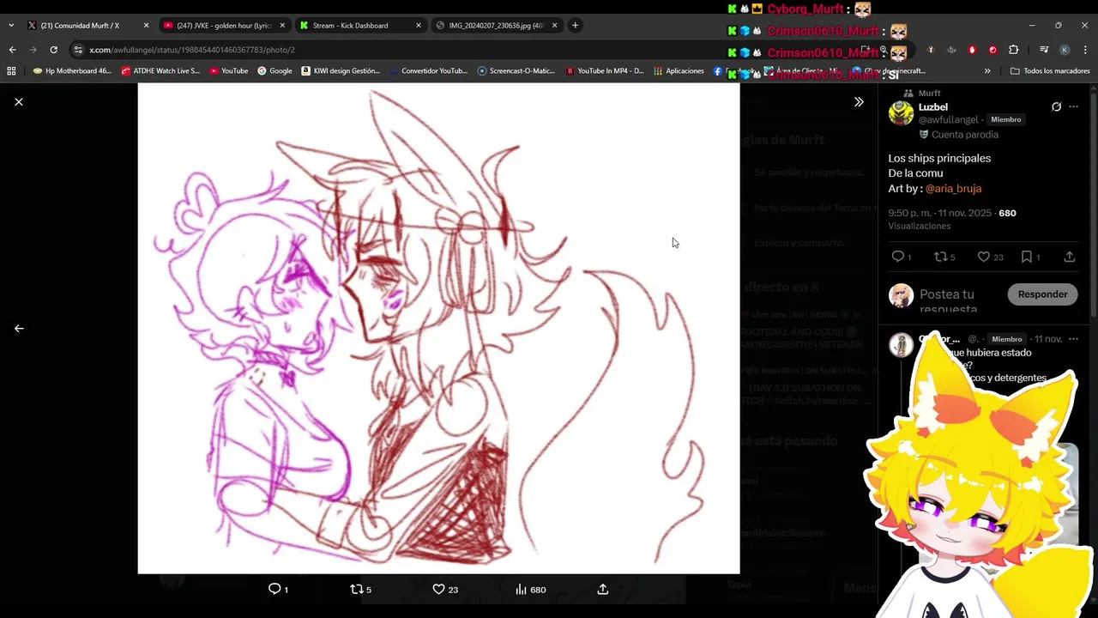Open the Screencast-O-Matic bookmark

(x=516, y=70)
